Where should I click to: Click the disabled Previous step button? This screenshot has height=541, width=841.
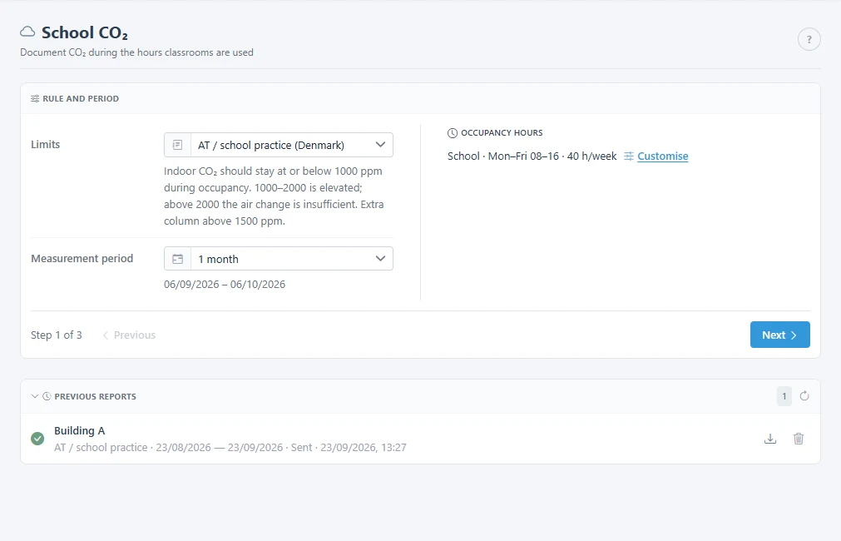[129, 335]
